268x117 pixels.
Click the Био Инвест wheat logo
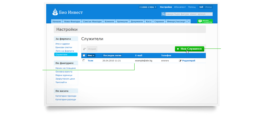pyautogui.click(x=55, y=12)
